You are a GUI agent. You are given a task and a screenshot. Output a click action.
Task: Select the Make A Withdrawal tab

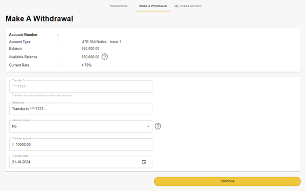pos(154,6)
